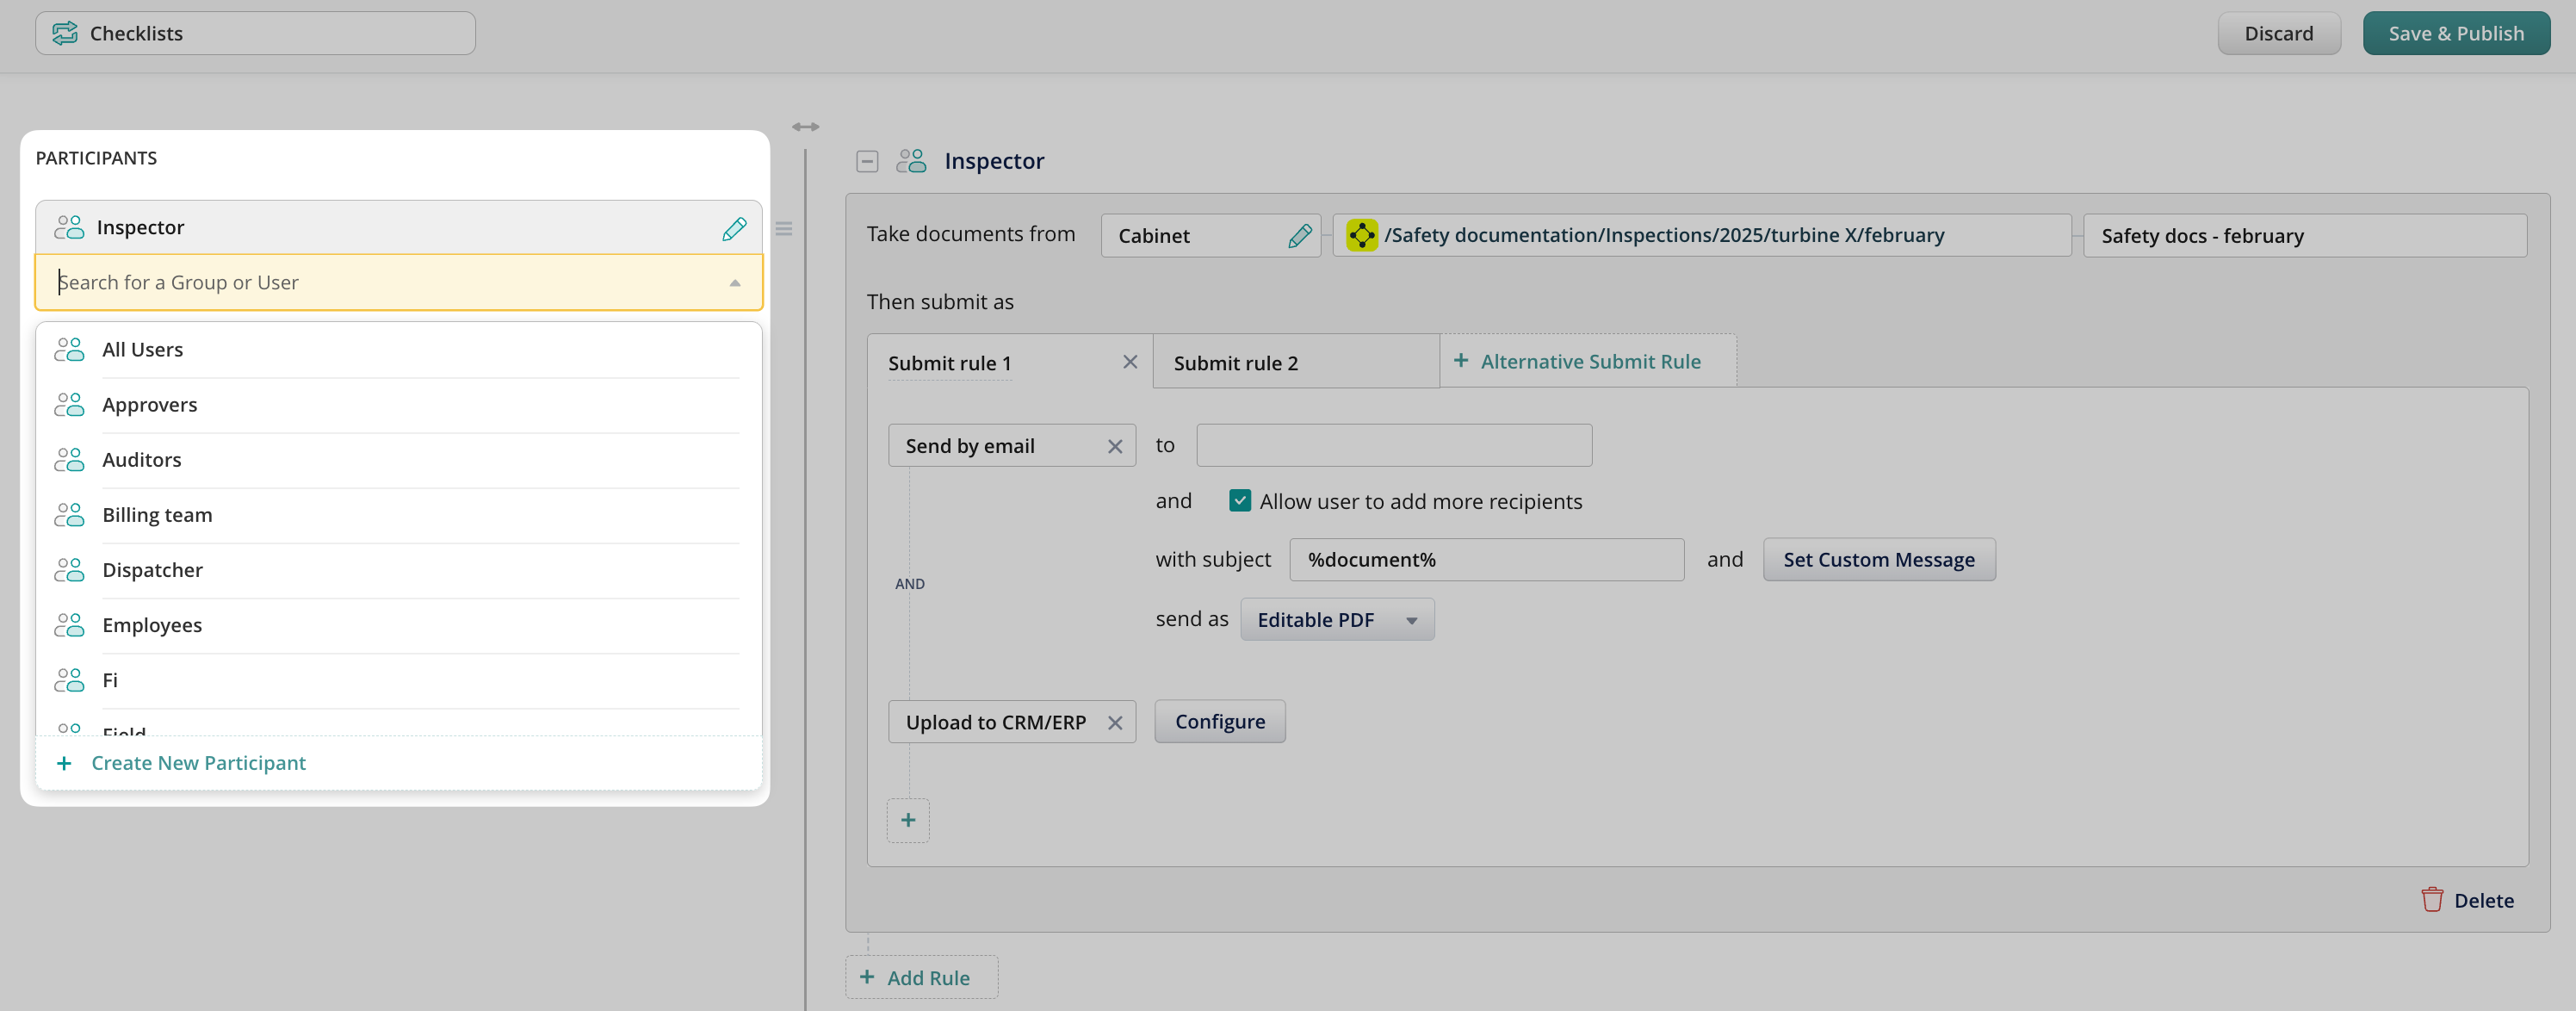
Task: Uncheck Allow user to add more recipients
Action: [x=1240, y=501]
